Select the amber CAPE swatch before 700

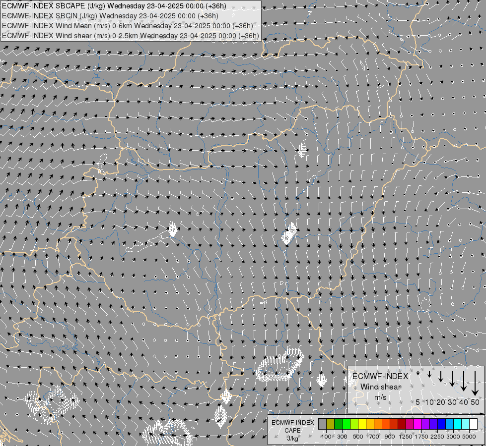point(370,424)
